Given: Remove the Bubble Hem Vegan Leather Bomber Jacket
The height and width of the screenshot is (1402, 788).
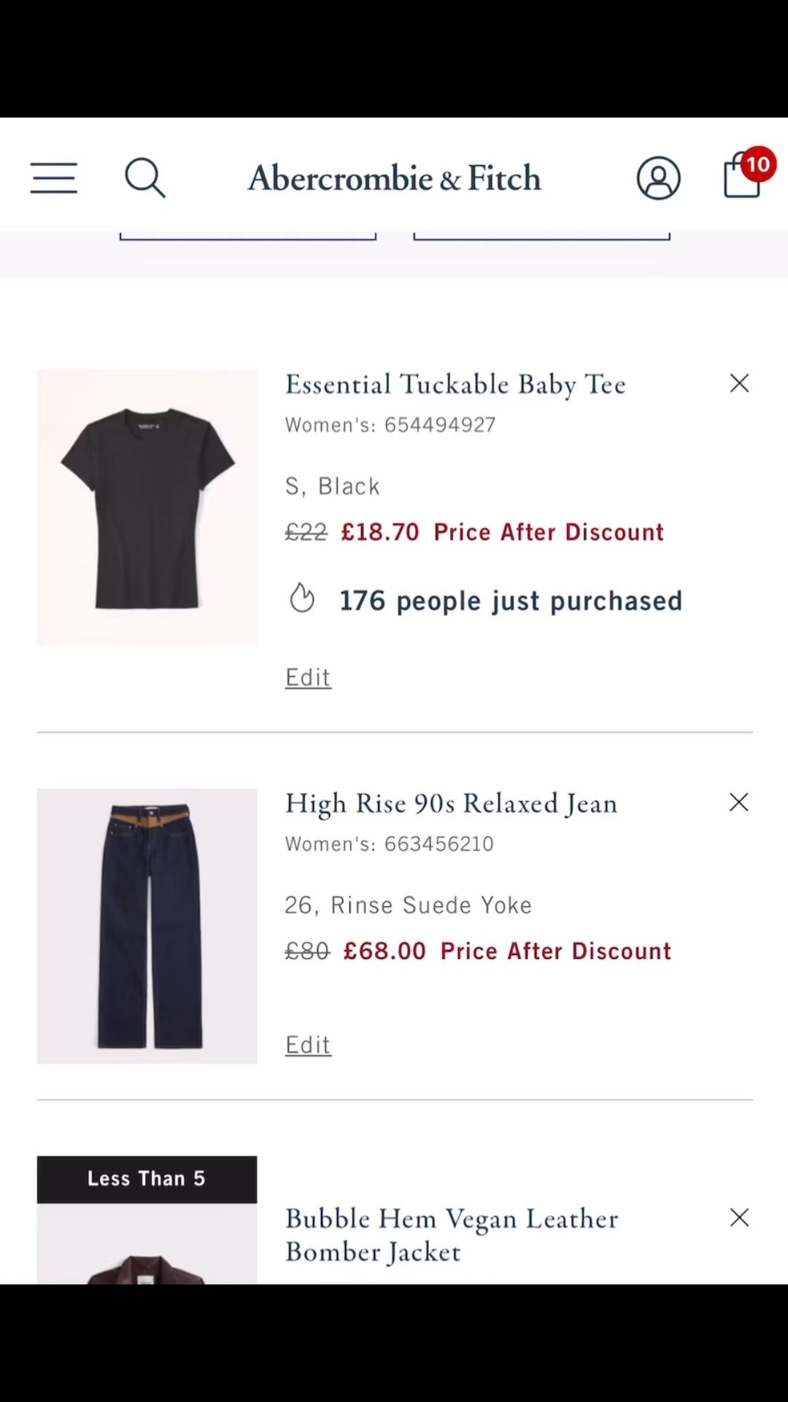Looking at the screenshot, I should click(739, 1217).
